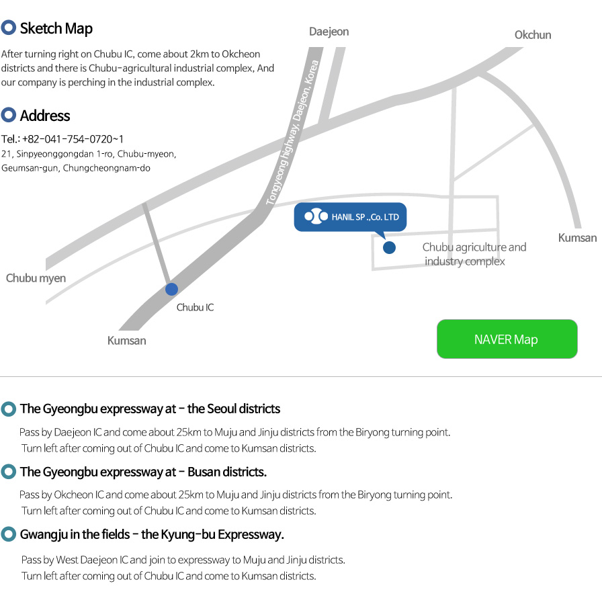Click the telephone number +82-041-754-0720~1
The height and width of the screenshot is (590, 602).
73,139
